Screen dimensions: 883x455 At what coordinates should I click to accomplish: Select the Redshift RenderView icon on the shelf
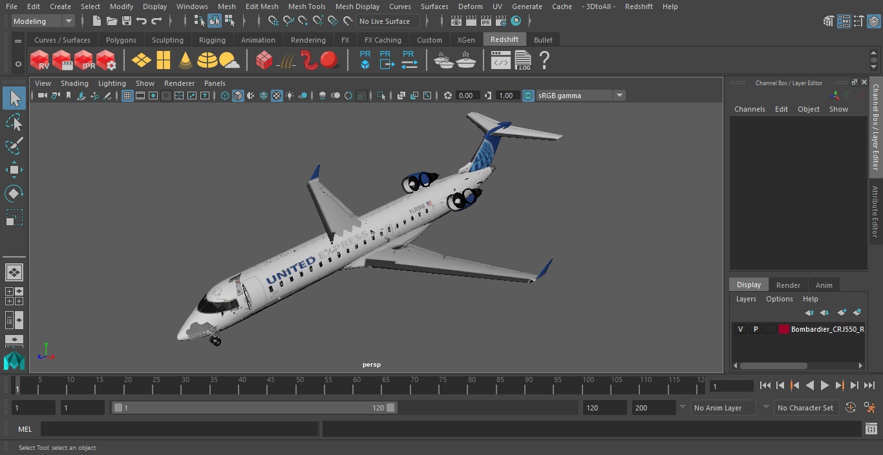click(x=40, y=61)
